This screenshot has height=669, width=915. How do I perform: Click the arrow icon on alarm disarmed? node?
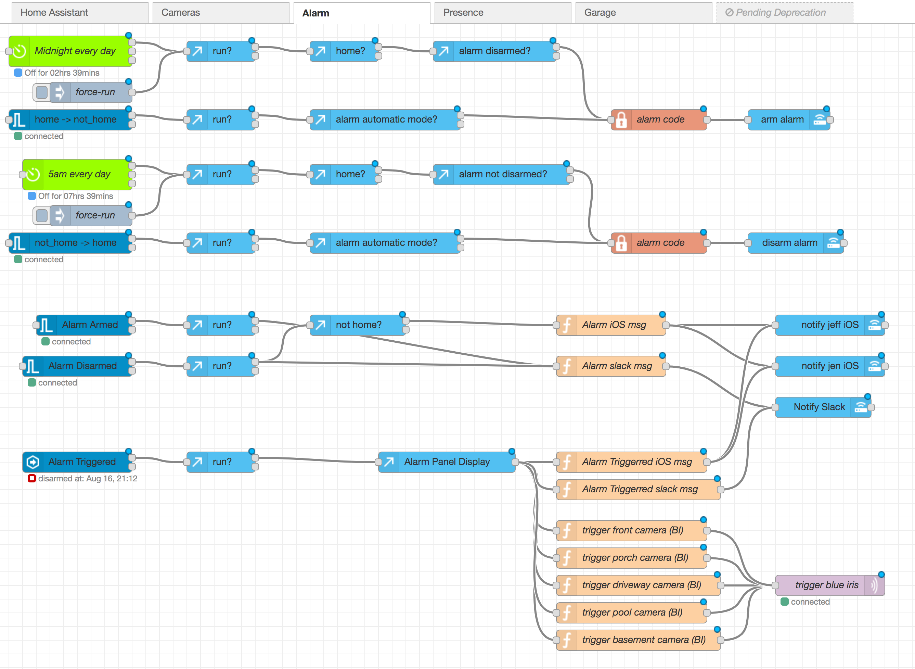(x=443, y=51)
